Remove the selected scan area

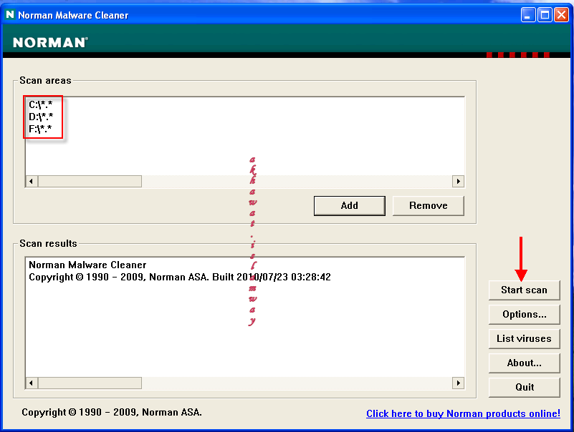(429, 205)
